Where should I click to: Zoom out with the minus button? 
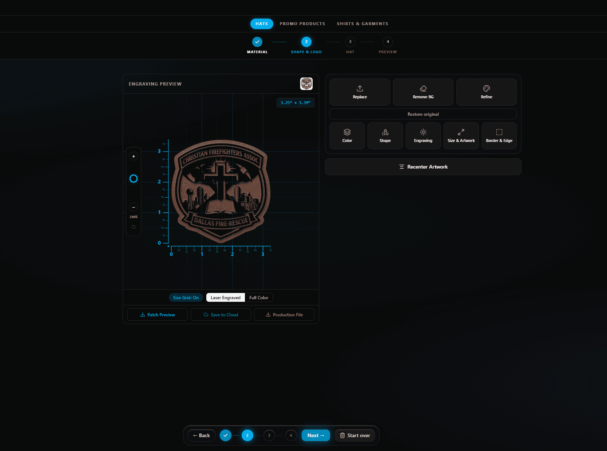(x=134, y=207)
